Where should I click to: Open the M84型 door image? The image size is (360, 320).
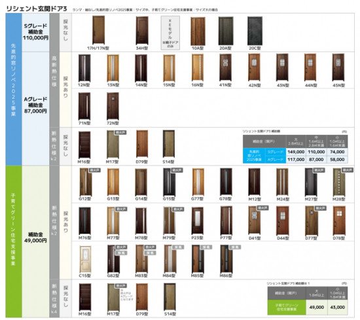[x=170, y=259]
